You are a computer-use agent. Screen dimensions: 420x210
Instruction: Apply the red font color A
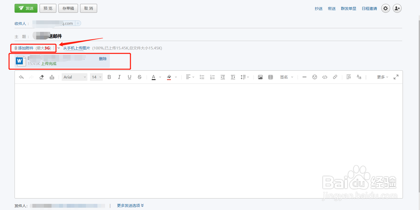coord(154,77)
